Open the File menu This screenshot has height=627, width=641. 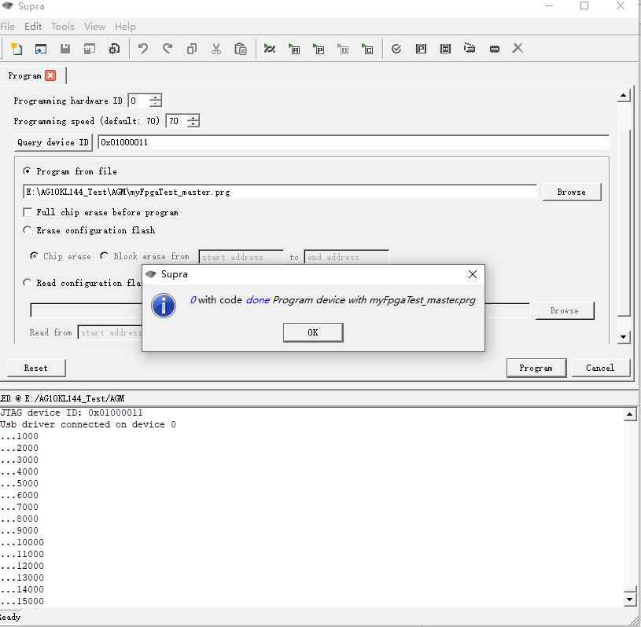click(x=7, y=27)
